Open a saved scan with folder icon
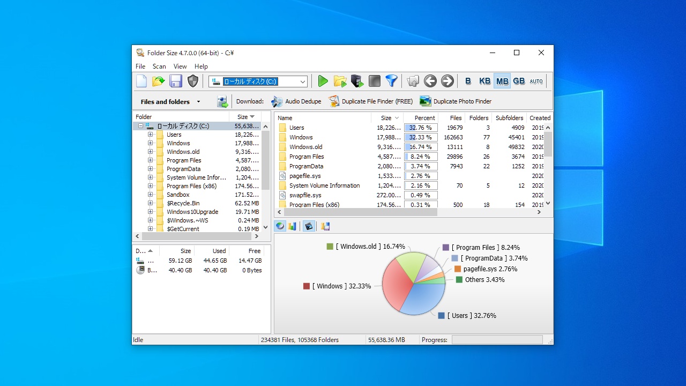Viewport: 686px width, 386px height. coord(159,81)
